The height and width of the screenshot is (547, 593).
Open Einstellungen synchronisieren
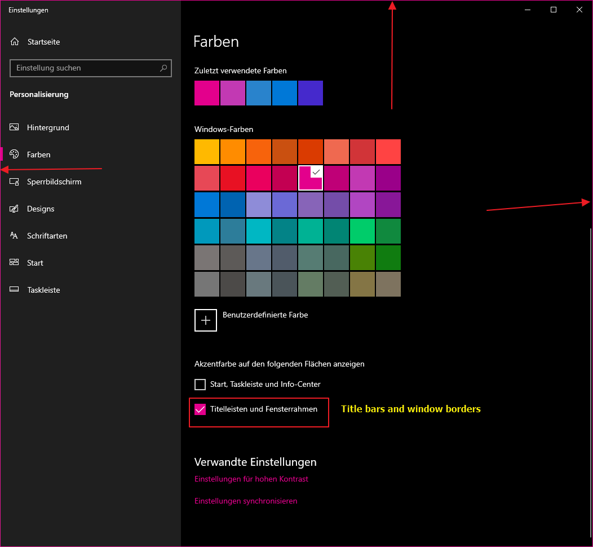click(246, 501)
